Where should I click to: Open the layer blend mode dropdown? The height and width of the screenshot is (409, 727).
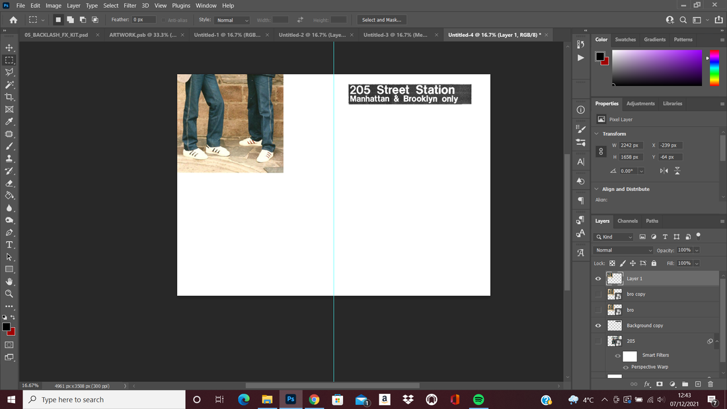[623, 250]
